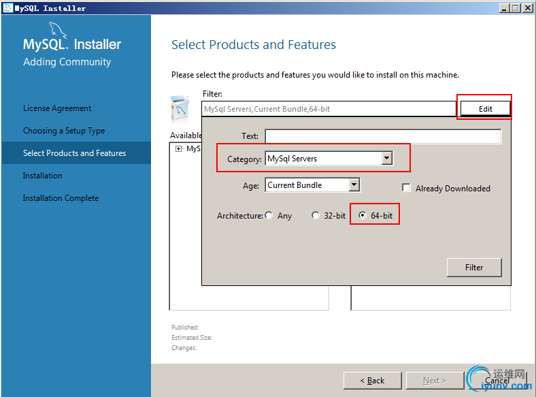Click the Cancel button
The image size is (536, 397).
497,380
